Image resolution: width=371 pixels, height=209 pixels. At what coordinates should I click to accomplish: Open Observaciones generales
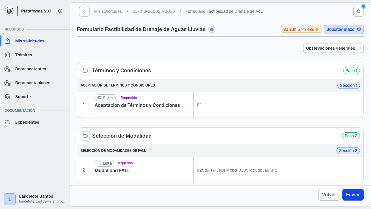click(333, 48)
